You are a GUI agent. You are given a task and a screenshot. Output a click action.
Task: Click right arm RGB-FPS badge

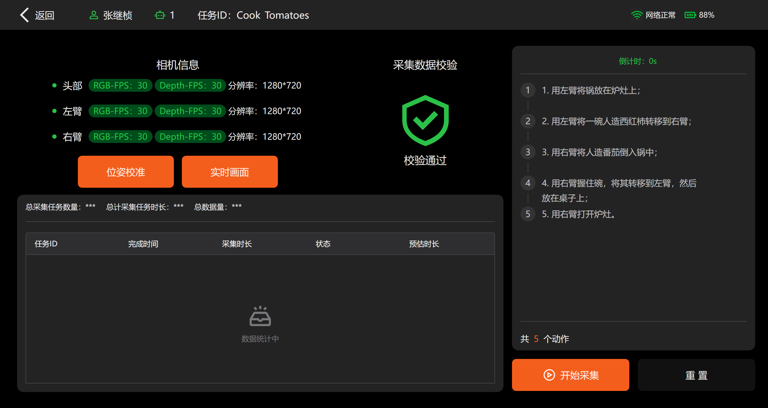click(x=121, y=137)
